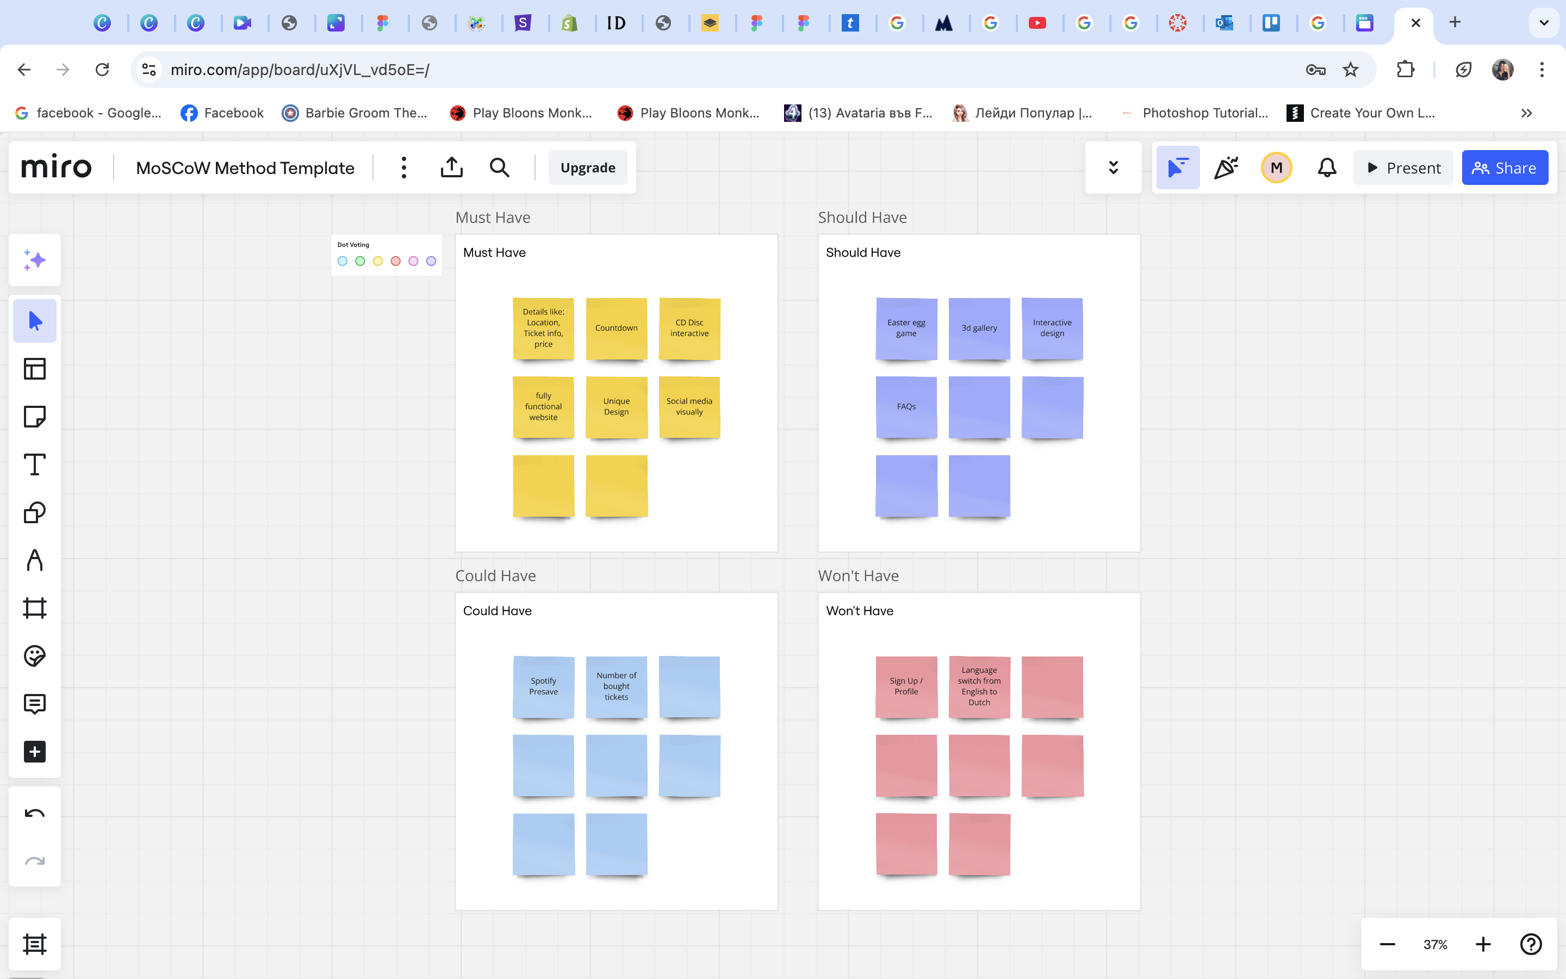Select the red dot voting circle
The image size is (1566, 979).
(x=395, y=261)
